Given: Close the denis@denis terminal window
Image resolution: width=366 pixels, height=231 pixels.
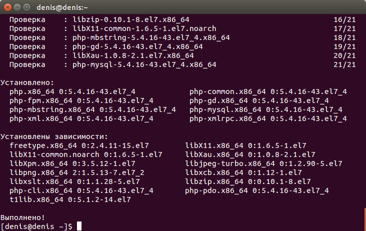Looking at the screenshot, I should 7,7.
